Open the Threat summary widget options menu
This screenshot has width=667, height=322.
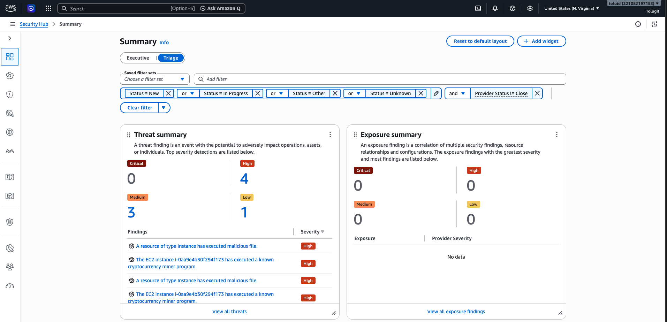[330, 135]
